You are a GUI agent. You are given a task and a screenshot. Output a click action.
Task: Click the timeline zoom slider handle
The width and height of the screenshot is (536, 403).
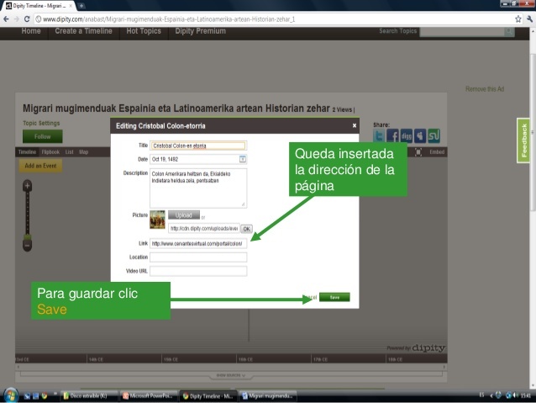28,237
